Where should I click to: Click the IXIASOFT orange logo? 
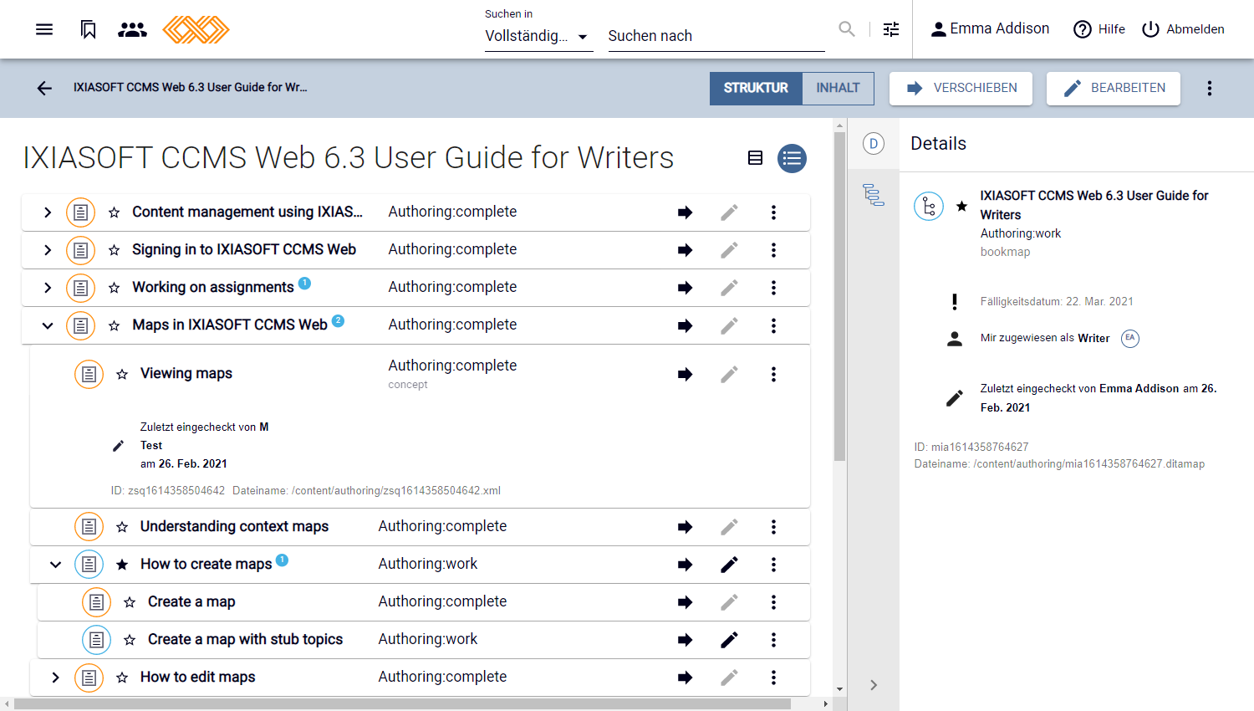coord(196,29)
